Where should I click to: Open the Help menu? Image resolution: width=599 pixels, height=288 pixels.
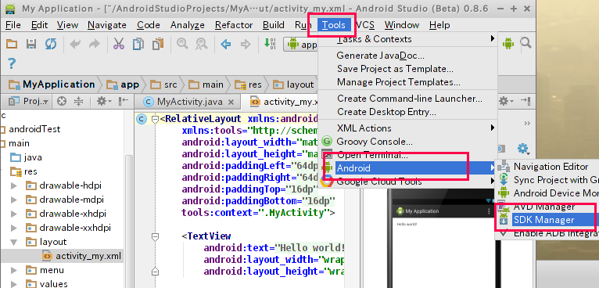pyautogui.click(x=439, y=25)
